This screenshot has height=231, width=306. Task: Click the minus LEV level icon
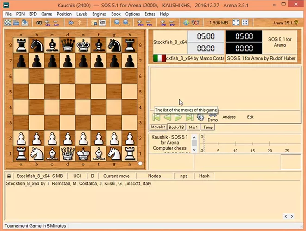point(56,23)
